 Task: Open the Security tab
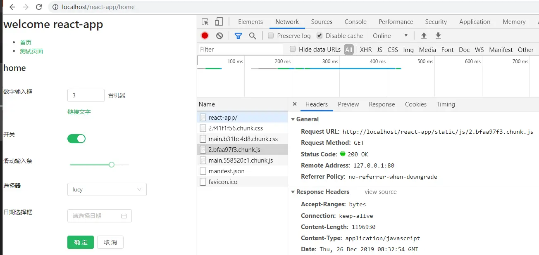(x=436, y=22)
